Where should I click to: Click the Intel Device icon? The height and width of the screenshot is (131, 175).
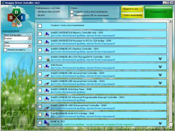[x=47, y=66]
